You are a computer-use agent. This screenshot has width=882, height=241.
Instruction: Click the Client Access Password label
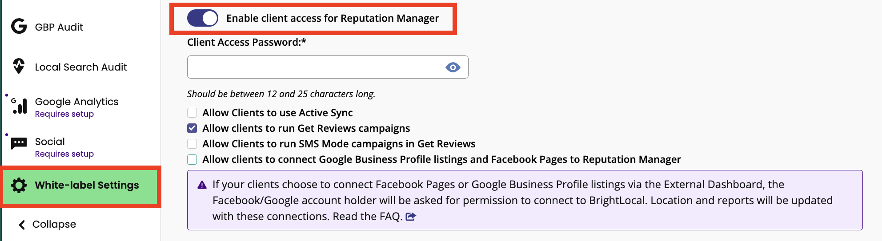coord(247,42)
